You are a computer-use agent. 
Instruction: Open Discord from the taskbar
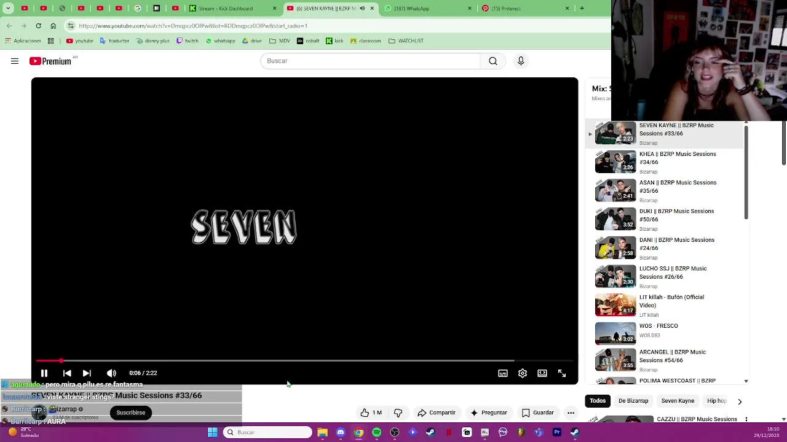(x=341, y=432)
